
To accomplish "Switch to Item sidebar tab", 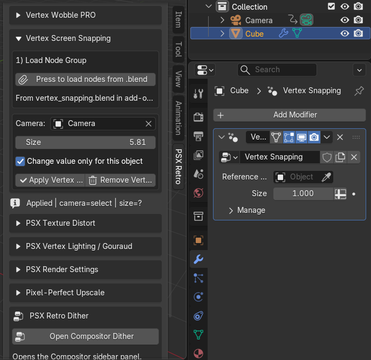I will 178,19.
